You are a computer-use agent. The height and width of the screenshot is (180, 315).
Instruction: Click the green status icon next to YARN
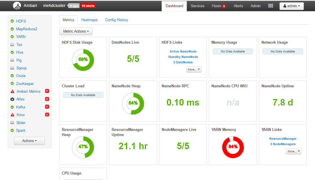click(12, 37)
